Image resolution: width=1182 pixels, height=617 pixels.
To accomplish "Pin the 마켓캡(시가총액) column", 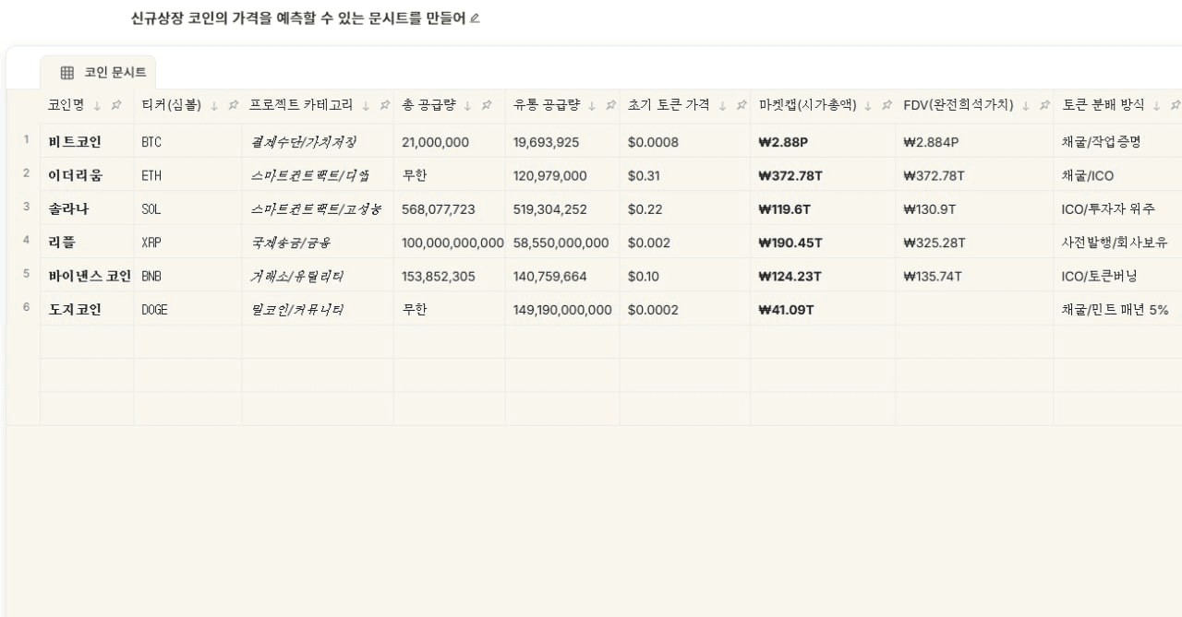I will point(886,106).
